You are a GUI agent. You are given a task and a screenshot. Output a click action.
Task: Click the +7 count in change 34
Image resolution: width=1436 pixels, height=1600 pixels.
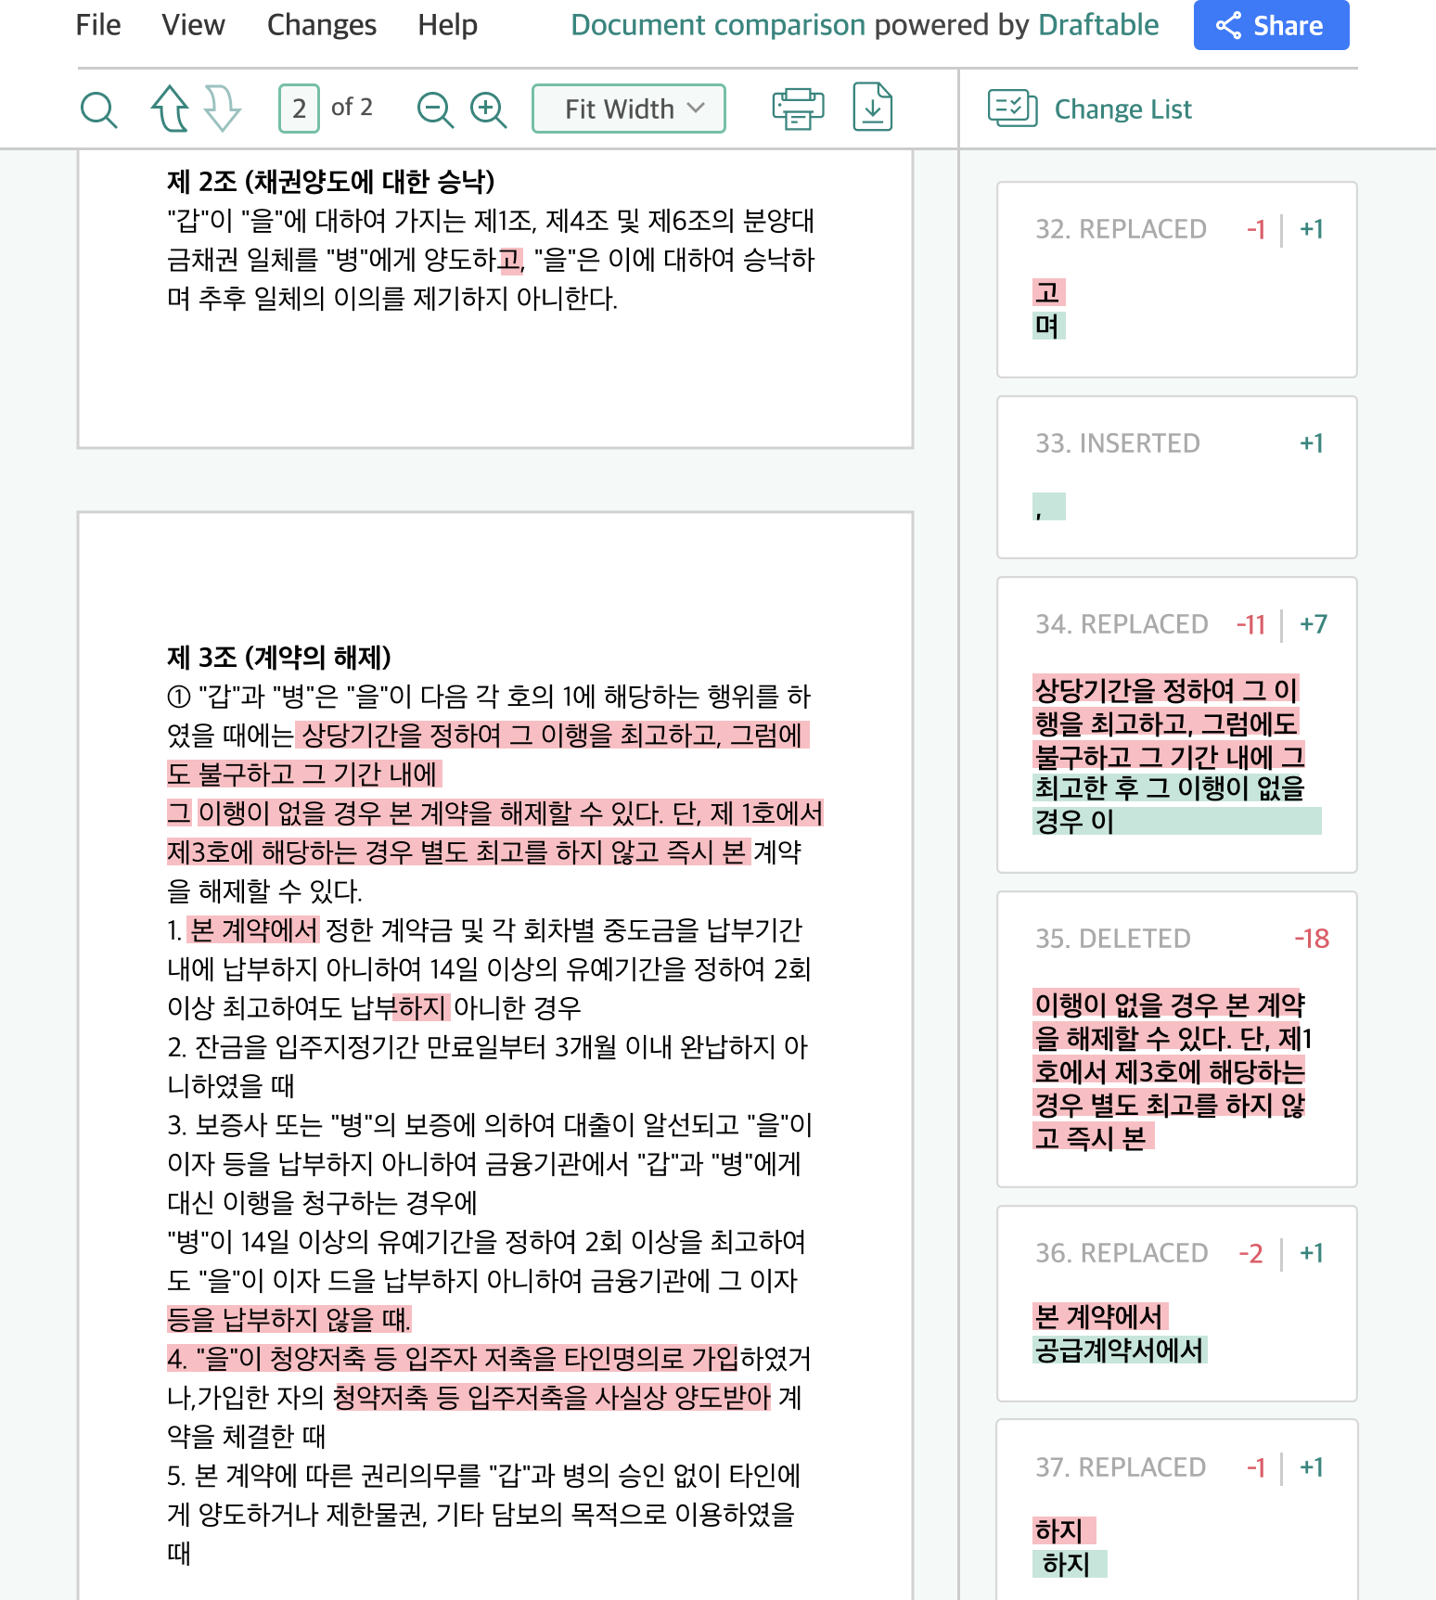pyautogui.click(x=1314, y=624)
